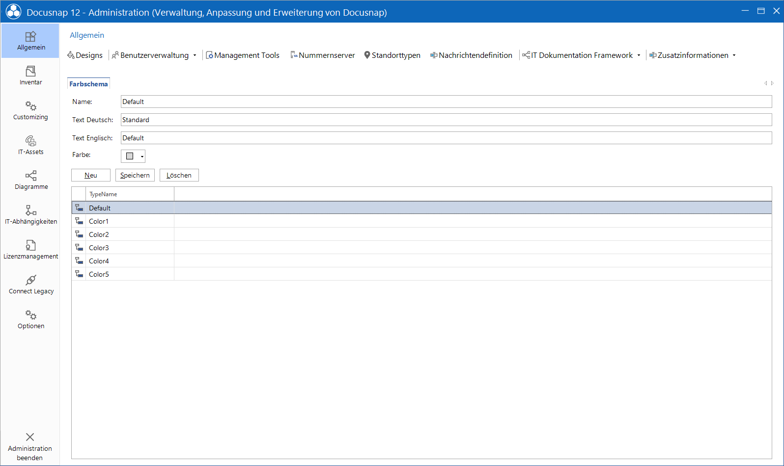Open the Allgemein section in sidebar

30,41
